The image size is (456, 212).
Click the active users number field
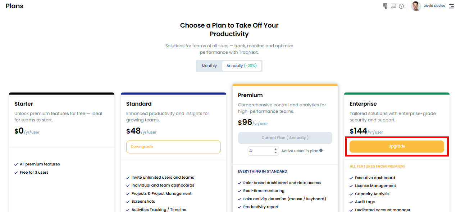(x=260, y=151)
